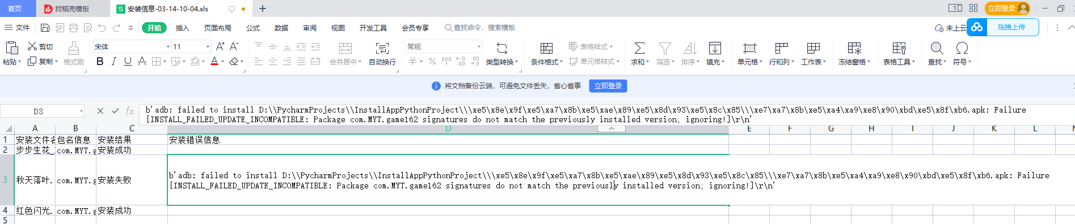Apply horizontal left alignment
1075x224 pixels.
click(x=259, y=61)
